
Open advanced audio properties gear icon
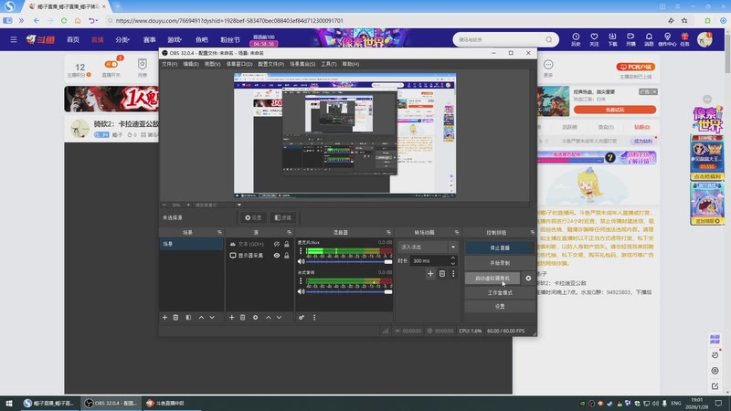302,317
